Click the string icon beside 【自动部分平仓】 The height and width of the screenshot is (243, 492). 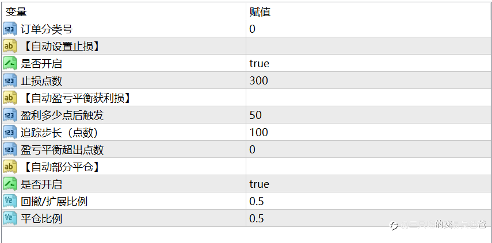point(10,167)
